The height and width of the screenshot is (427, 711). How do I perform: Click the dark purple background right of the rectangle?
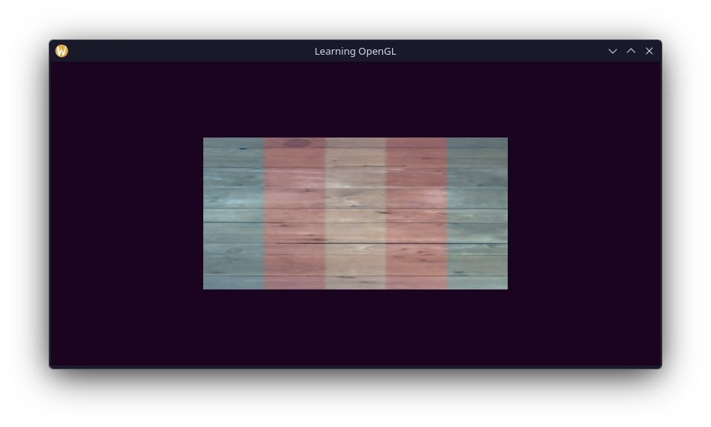pyautogui.click(x=584, y=214)
